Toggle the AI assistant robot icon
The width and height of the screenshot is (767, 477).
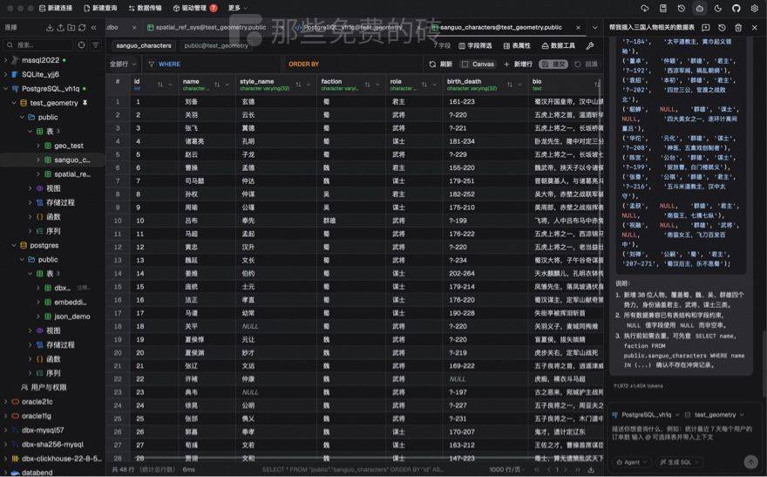point(700,8)
